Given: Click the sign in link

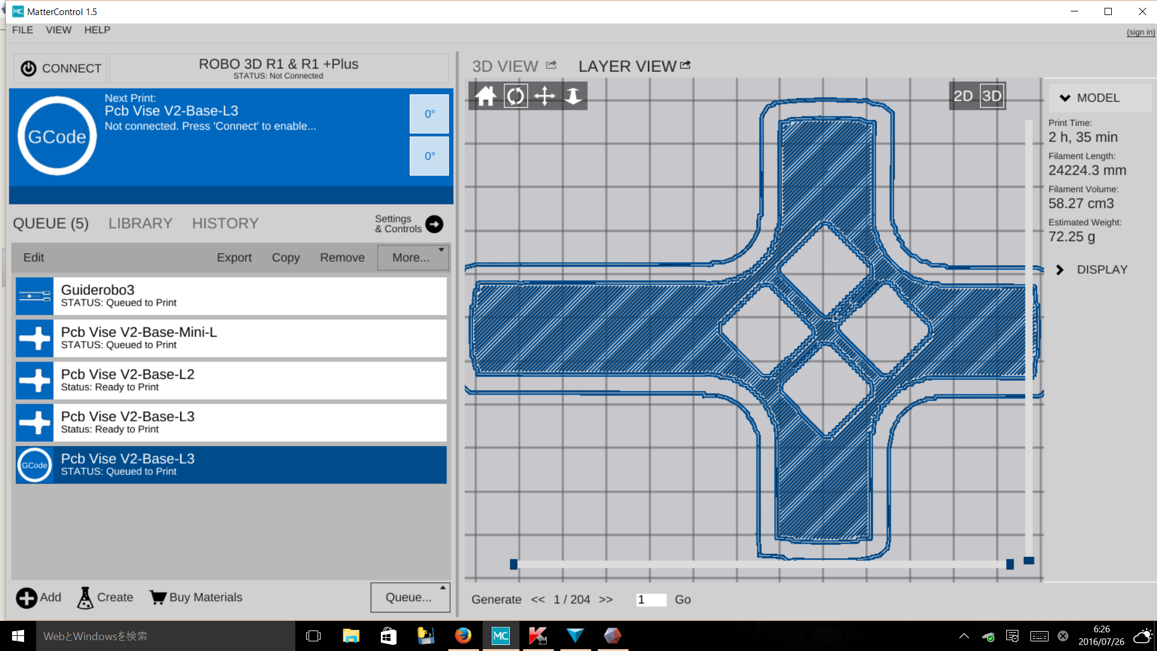Looking at the screenshot, I should click(x=1141, y=33).
